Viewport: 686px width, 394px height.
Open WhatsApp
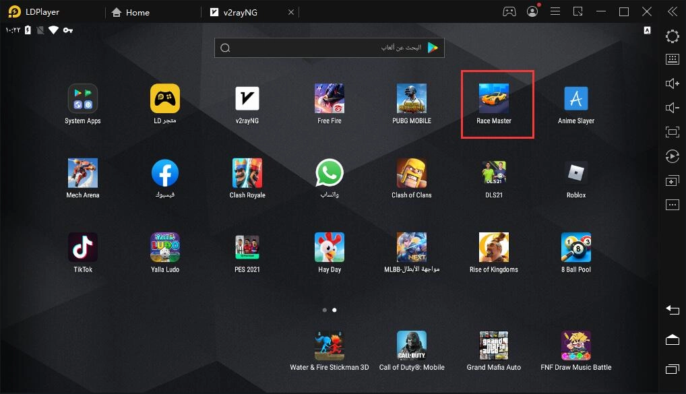coord(330,173)
